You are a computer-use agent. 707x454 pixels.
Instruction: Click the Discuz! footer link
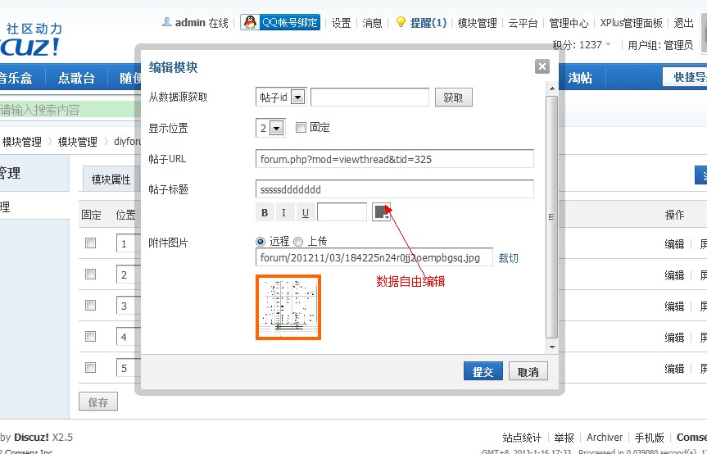click(x=32, y=438)
